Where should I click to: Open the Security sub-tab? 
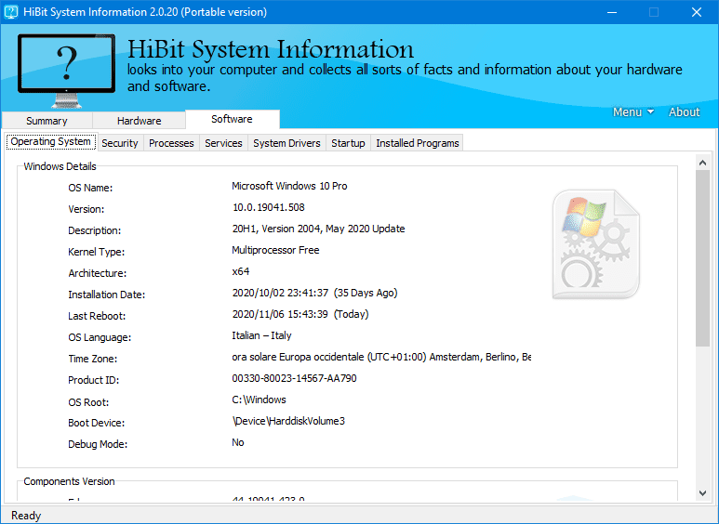(x=120, y=143)
